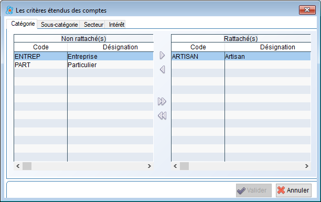The width and height of the screenshot is (321, 202).
Task: Click right scroll arrow of Non rattaché(s) list
Action: point(149,166)
